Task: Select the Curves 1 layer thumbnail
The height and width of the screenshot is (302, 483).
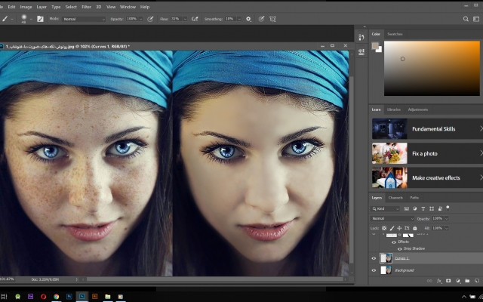Action: [x=386, y=258]
